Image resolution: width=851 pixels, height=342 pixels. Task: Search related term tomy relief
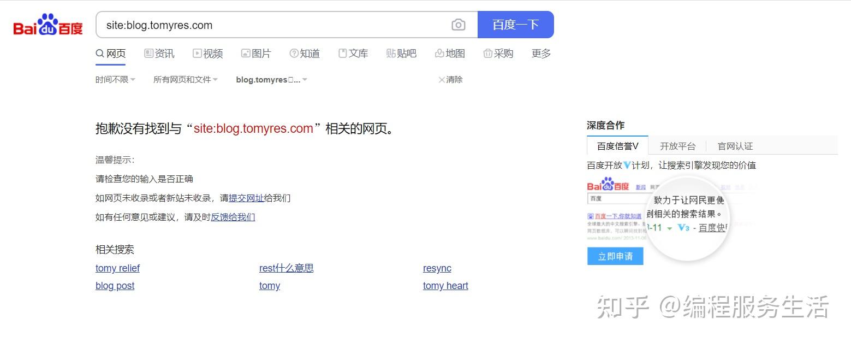click(x=117, y=268)
